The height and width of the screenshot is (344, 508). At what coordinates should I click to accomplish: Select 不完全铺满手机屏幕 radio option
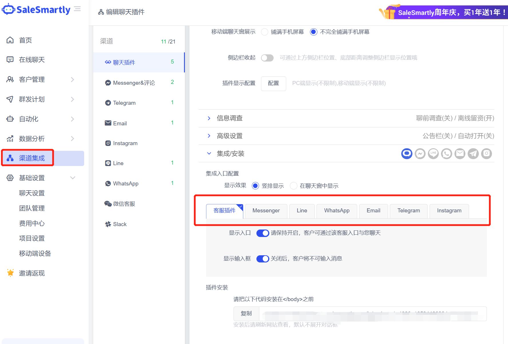[314, 32]
